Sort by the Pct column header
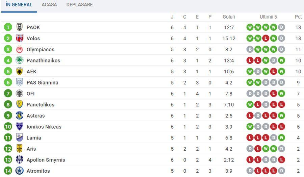 (x=298, y=17)
